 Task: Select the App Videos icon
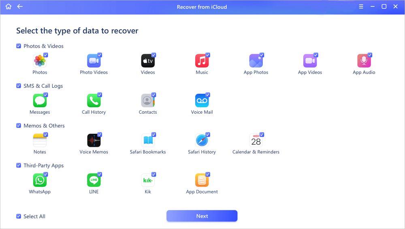coord(310,61)
